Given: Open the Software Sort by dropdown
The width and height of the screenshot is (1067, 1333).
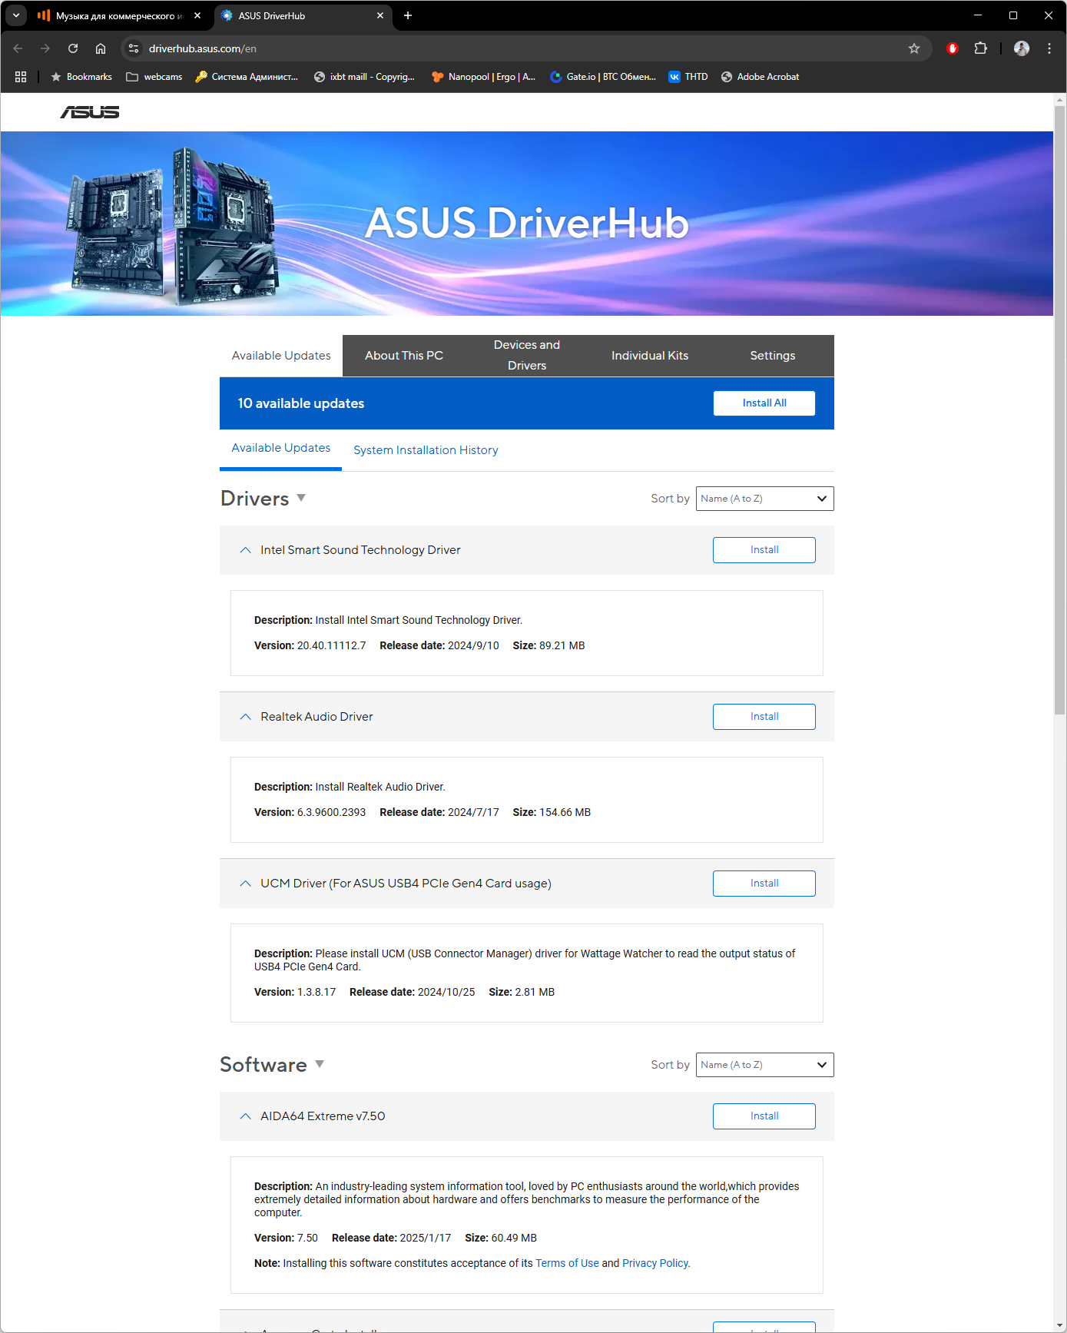Looking at the screenshot, I should tap(764, 1065).
